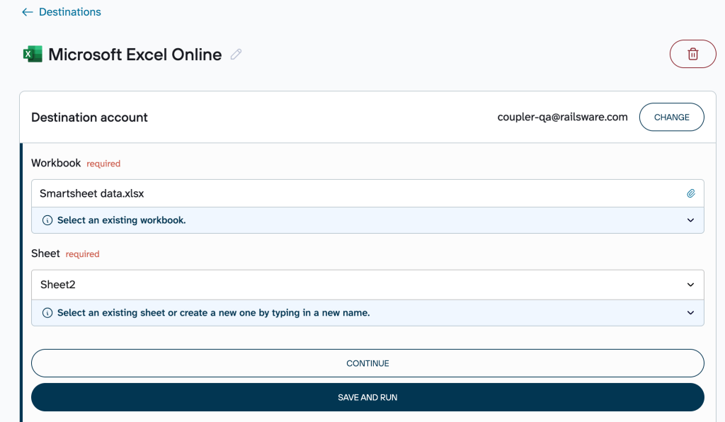Click the Sheet2 text in the Sheet field
Screen dimensions: 725x422
tap(58, 285)
